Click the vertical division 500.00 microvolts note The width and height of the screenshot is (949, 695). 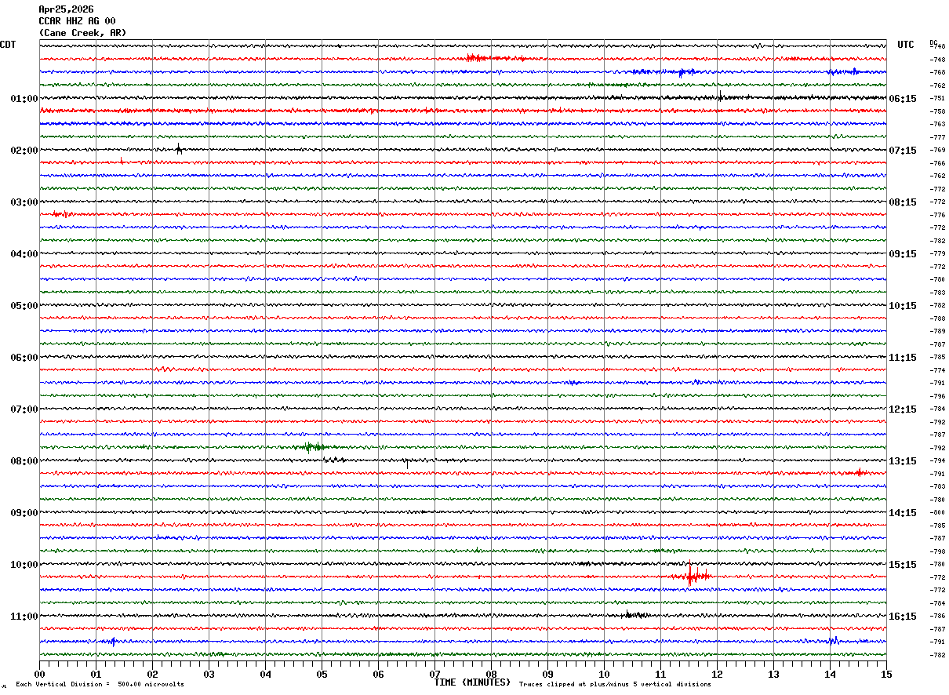tap(100, 685)
